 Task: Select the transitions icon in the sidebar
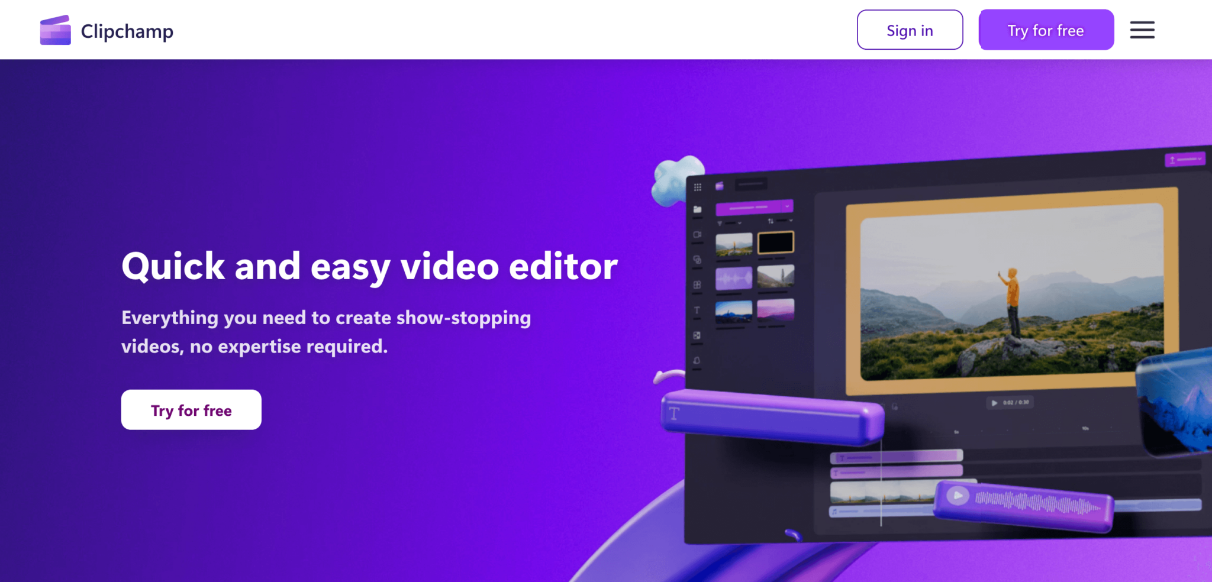tap(697, 260)
